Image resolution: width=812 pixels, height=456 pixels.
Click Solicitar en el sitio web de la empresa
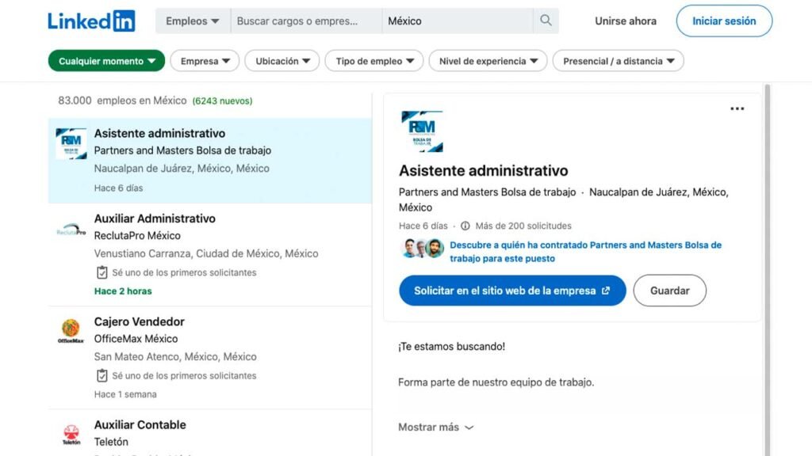tap(512, 291)
